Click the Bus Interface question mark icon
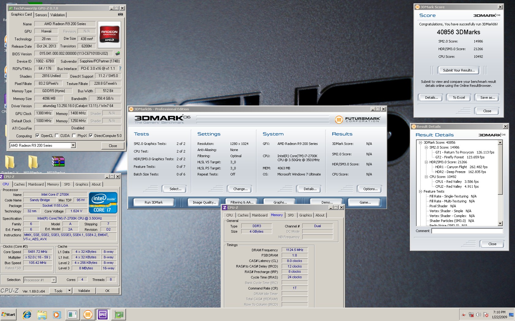This screenshot has height=321, width=515. (x=120, y=68)
